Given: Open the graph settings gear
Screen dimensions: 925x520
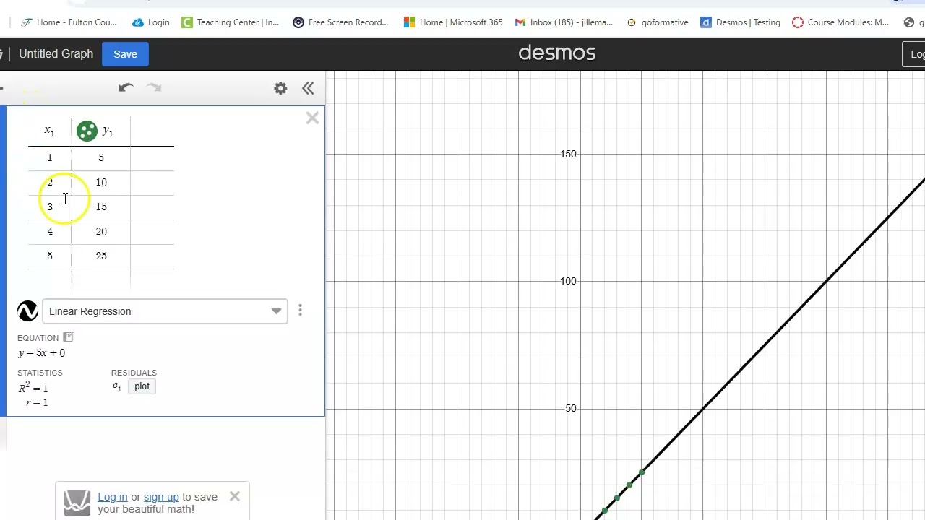Looking at the screenshot, I should click(280, 88).
